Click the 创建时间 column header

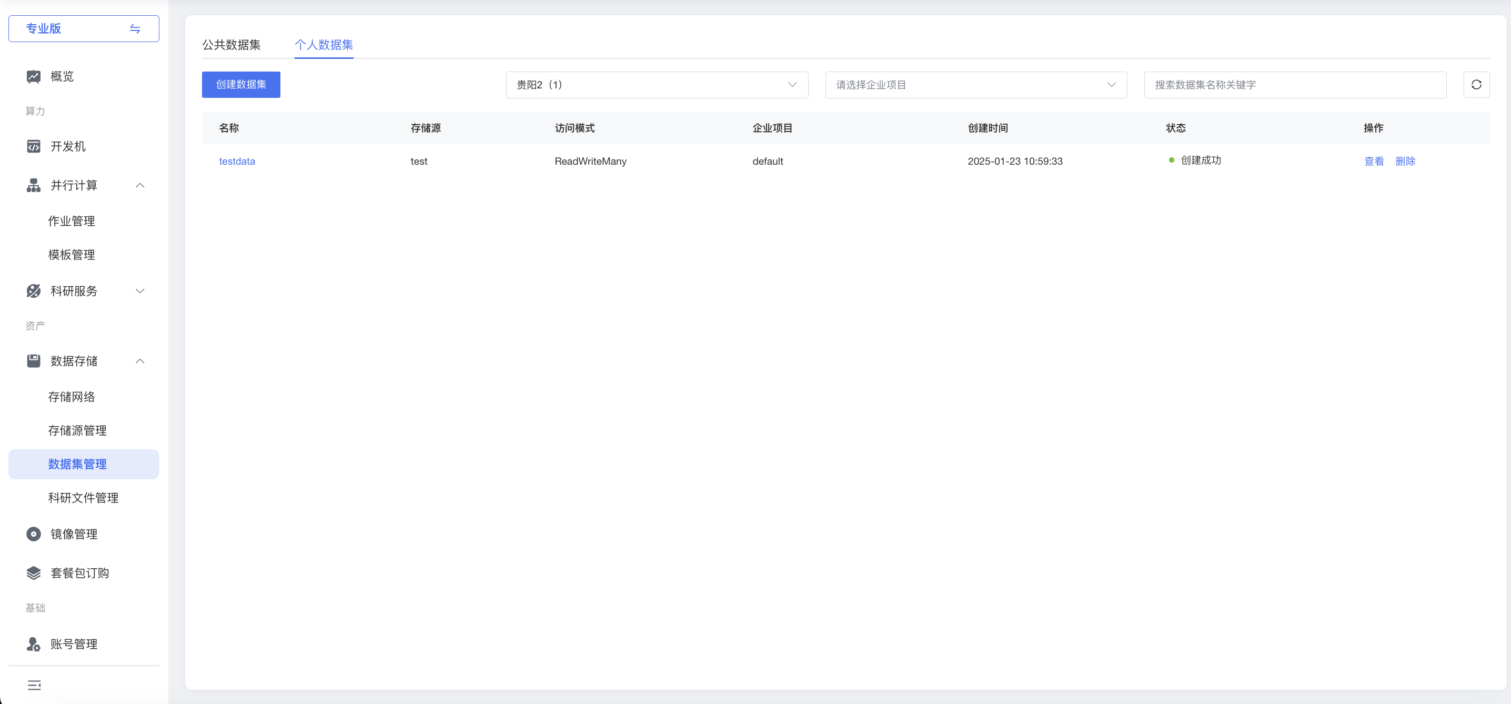988,128
